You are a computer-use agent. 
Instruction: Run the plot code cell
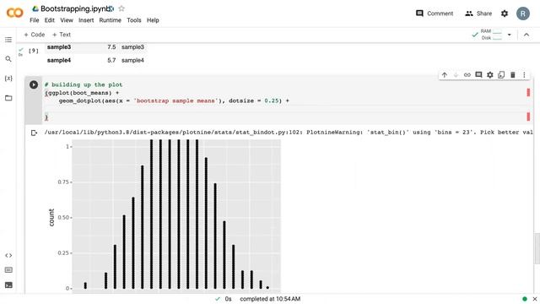(x=34, y=84)
